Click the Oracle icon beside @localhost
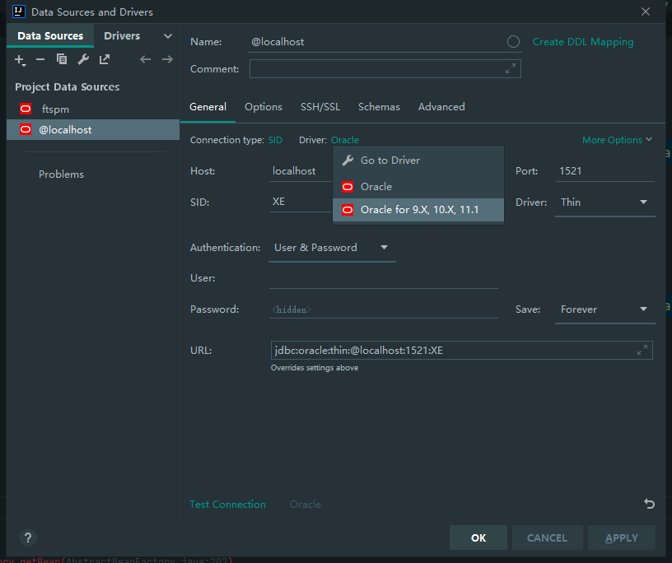 [x=26, y=129]
